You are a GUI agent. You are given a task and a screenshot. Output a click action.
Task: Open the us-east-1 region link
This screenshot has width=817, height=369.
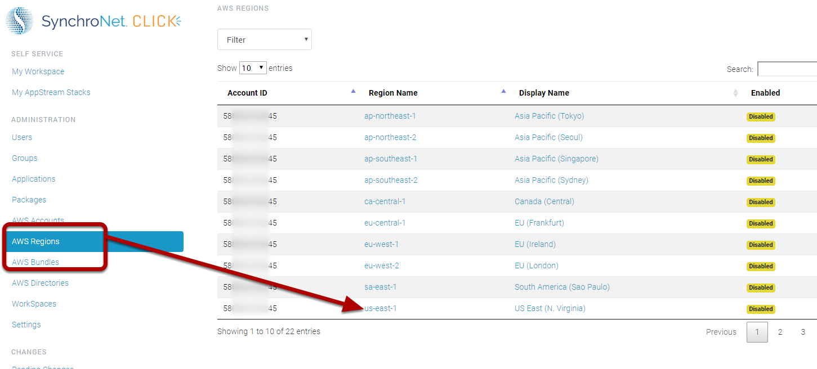(x=381, y=308)
